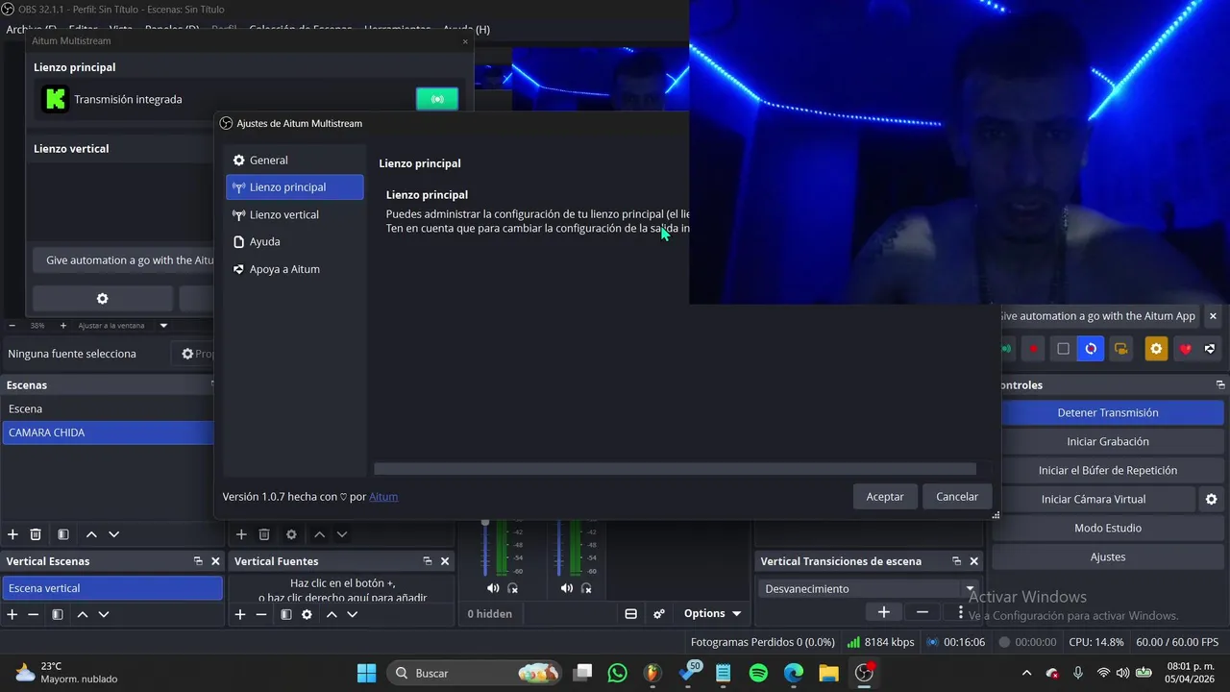Float the Vertical Fuentes dock

[x=428, y=561]
